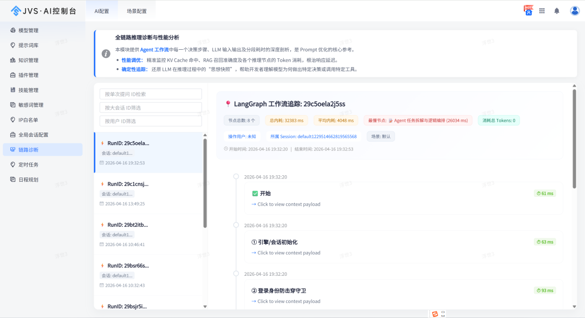
Task: View context payload of 引擎/会话初始化 node
Action: click(x=286, y=253)
